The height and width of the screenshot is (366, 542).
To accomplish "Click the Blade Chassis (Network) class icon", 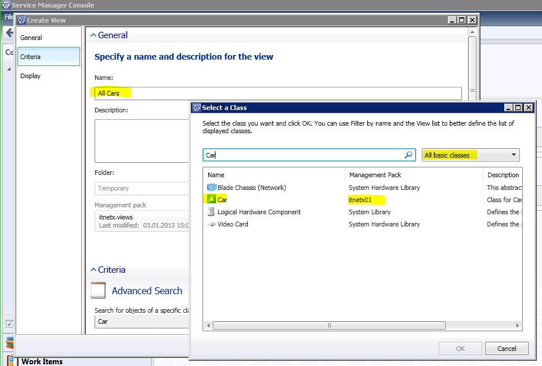I will click(212, 188).
